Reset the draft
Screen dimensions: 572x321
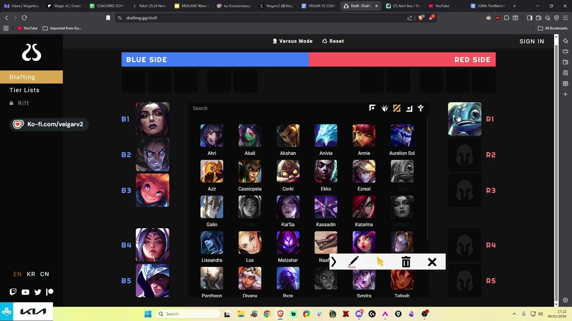(333, 41)
